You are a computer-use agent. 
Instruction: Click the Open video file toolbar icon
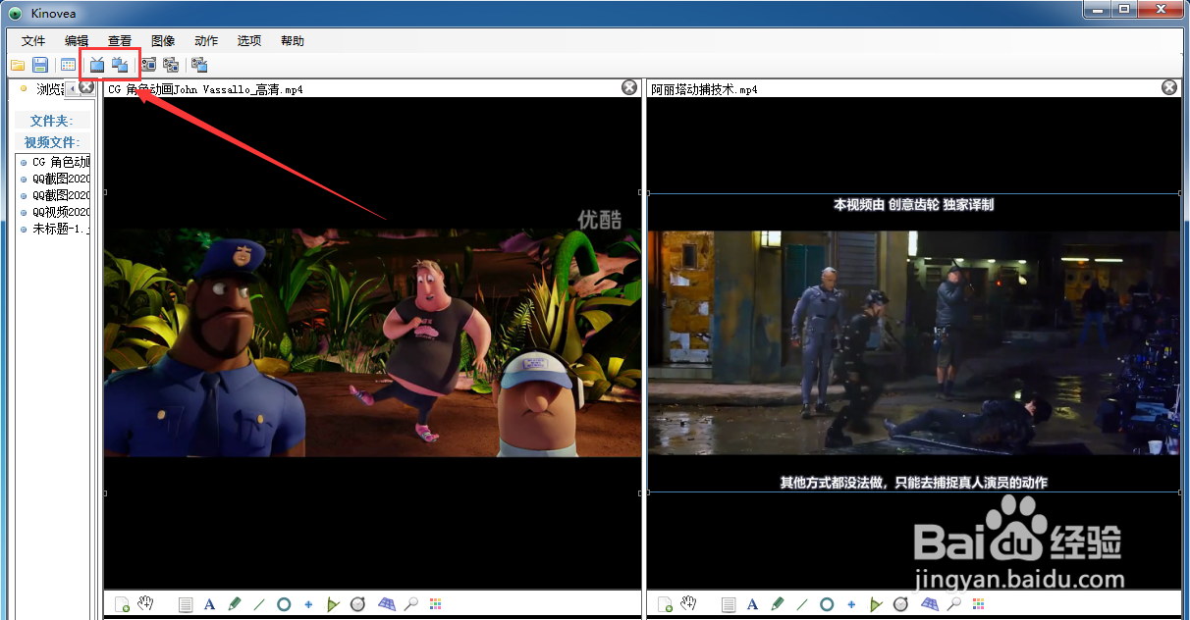pyautogui.click(x=18, y=66)
